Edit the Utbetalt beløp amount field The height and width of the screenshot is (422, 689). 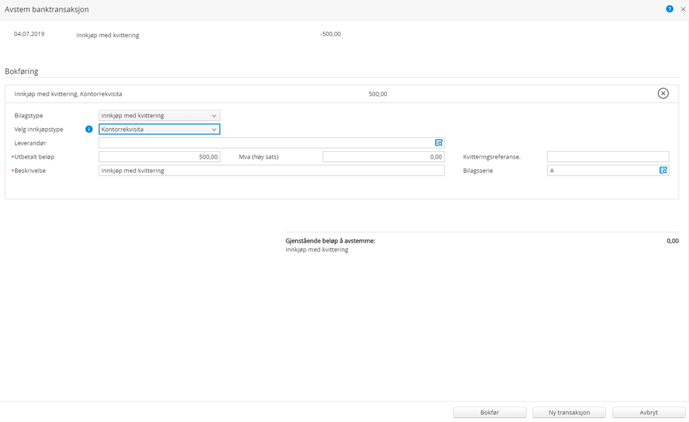[x=159, y=157]
